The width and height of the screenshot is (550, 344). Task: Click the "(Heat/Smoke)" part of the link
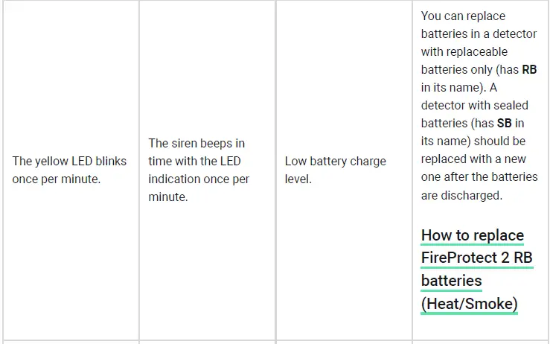(x=469, y=304)
